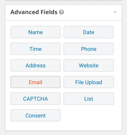Add the Name field
The image size is (127, 135).
pos(36,32)
